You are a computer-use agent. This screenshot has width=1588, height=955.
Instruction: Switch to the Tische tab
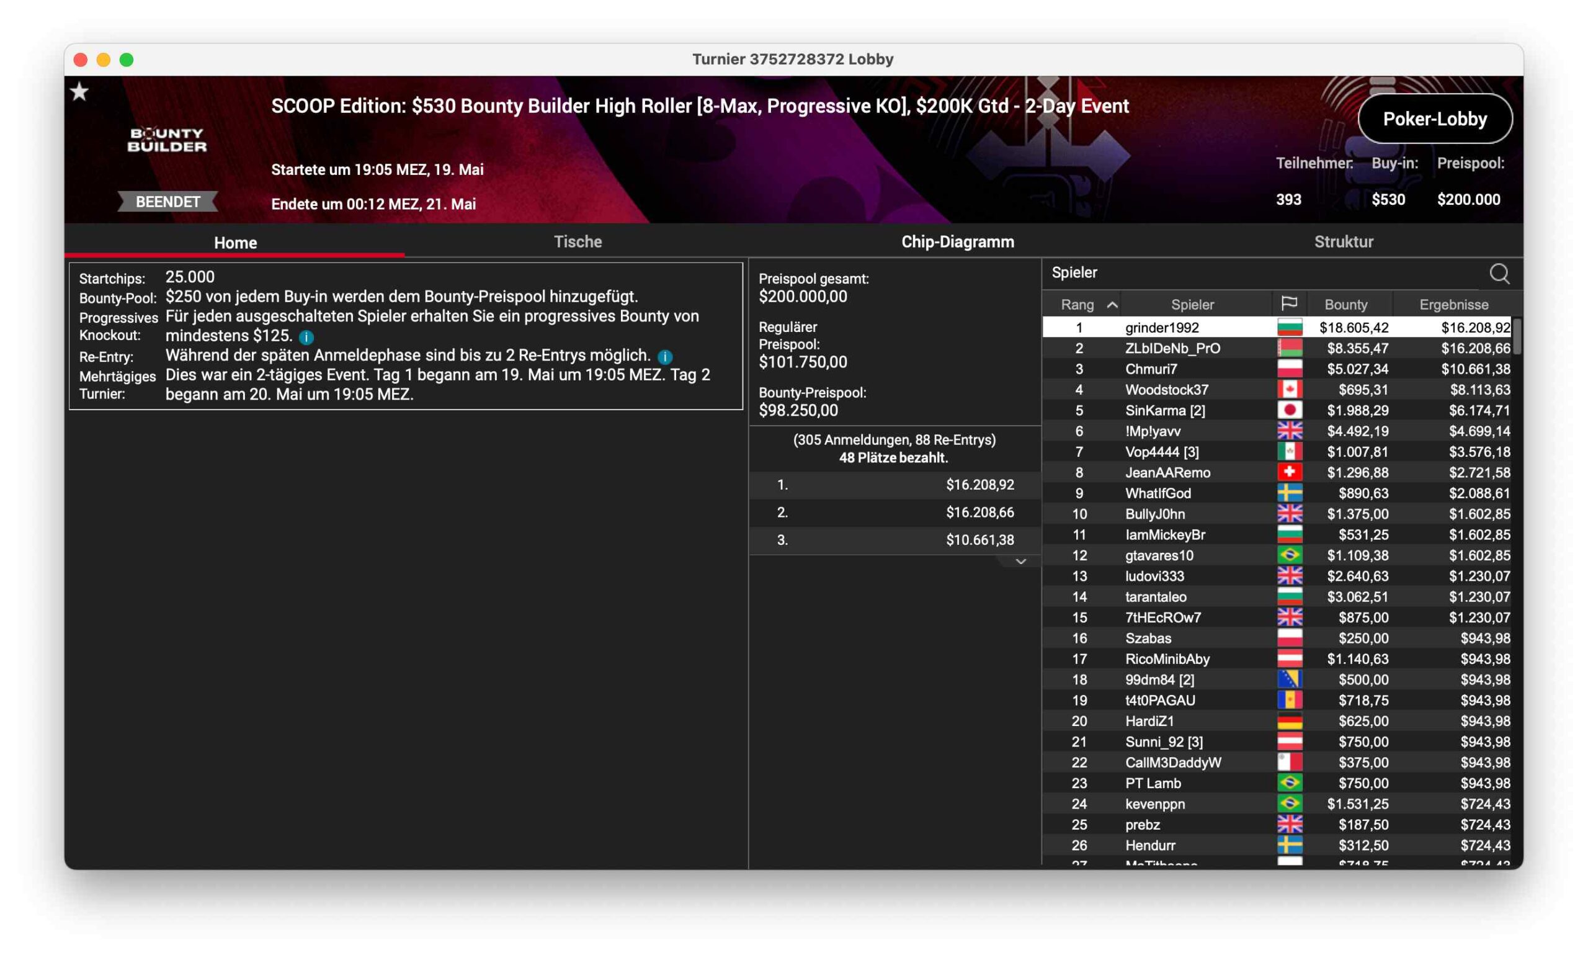tap(577, 242)
